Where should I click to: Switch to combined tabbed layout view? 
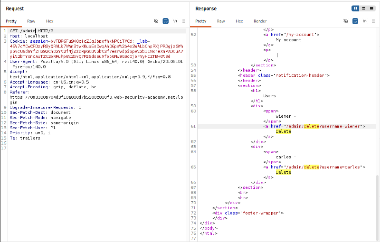[371, 8]
